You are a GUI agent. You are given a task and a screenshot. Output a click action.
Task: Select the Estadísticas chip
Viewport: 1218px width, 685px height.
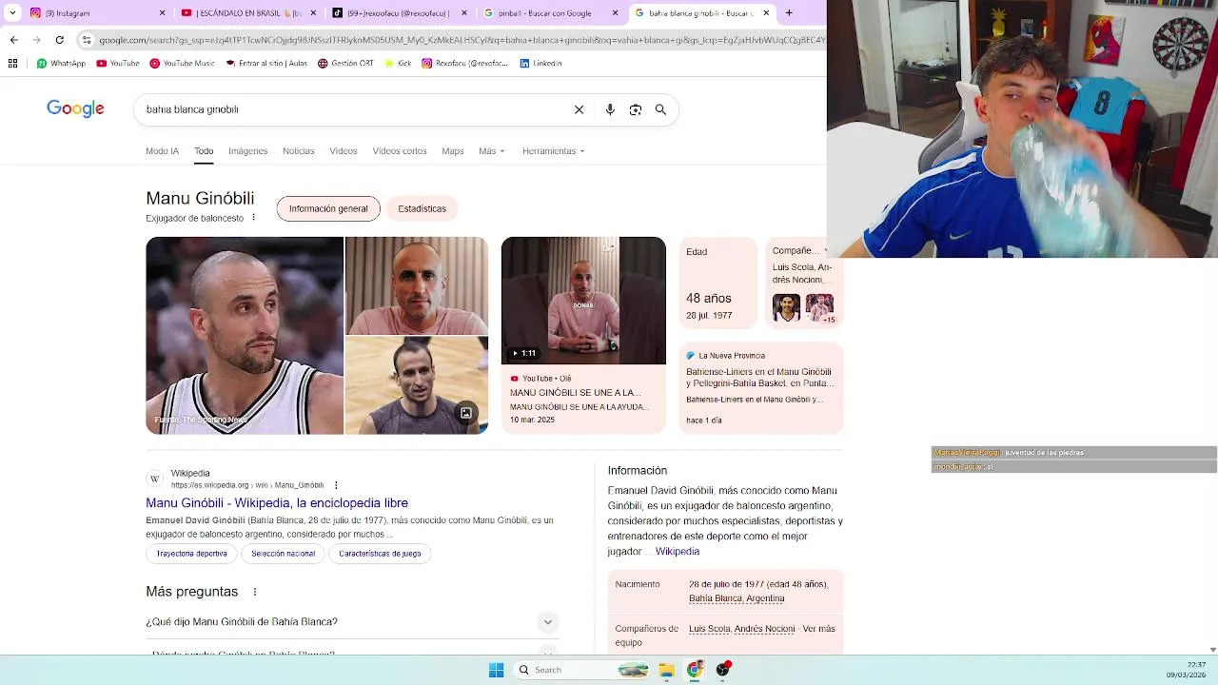tap(422, 208)
